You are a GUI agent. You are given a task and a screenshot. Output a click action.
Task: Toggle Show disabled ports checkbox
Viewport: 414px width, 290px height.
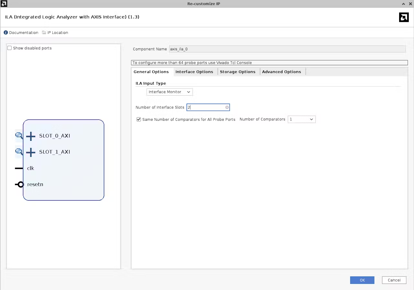pyautogui.click(x=10, y=48)
